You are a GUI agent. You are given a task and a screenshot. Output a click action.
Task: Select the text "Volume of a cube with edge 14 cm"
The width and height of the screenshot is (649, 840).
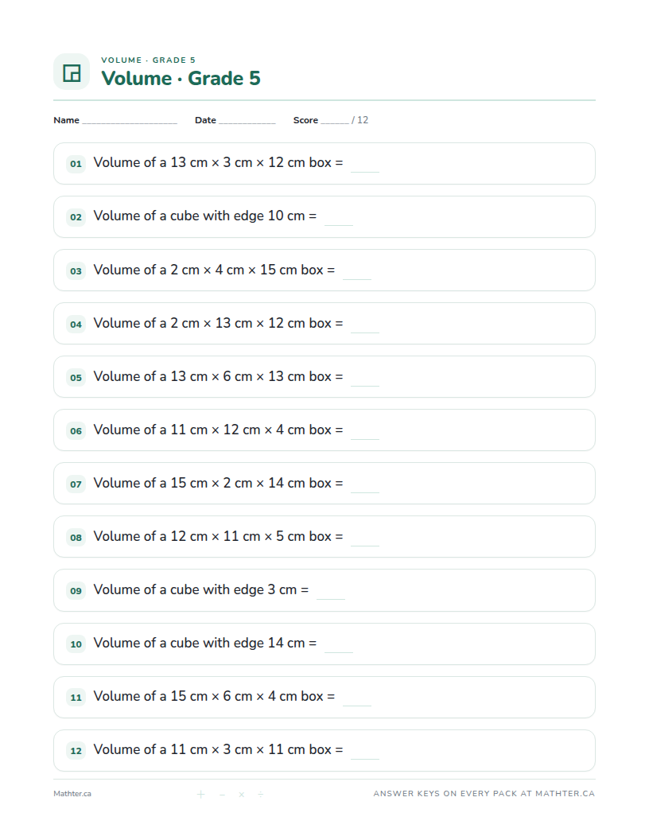pos(199,643)
